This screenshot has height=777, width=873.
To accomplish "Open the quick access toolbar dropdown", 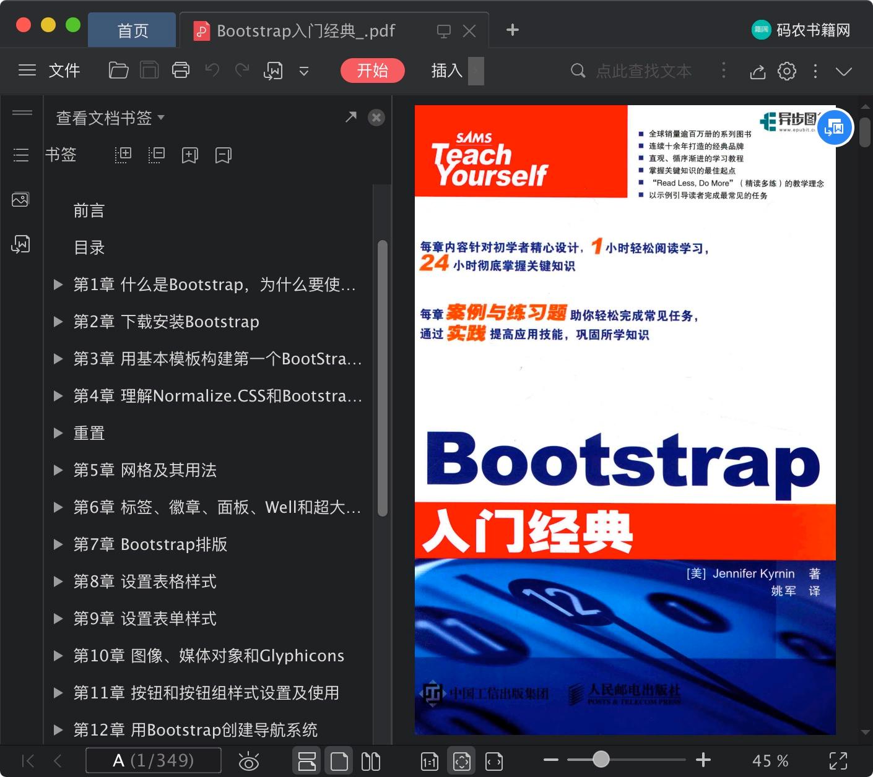I will [x=304, y=71].
